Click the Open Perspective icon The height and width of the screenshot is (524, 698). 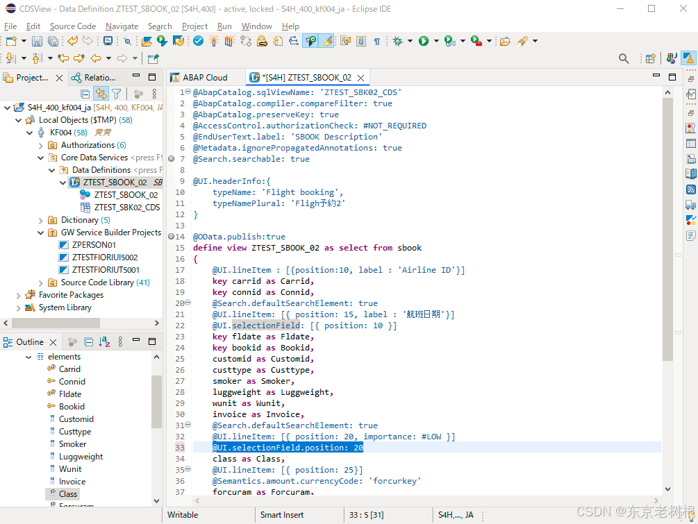tap(651, 58)
